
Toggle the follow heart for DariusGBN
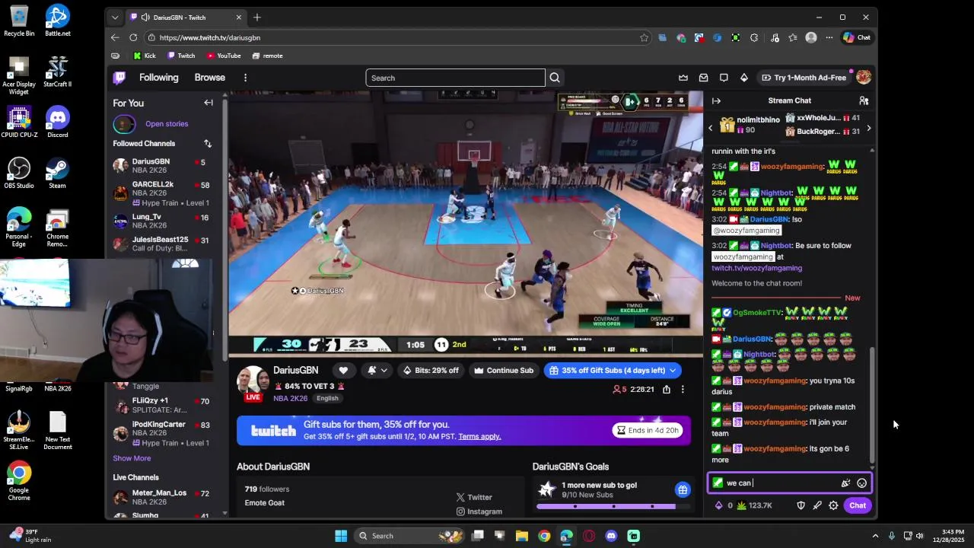343,371
